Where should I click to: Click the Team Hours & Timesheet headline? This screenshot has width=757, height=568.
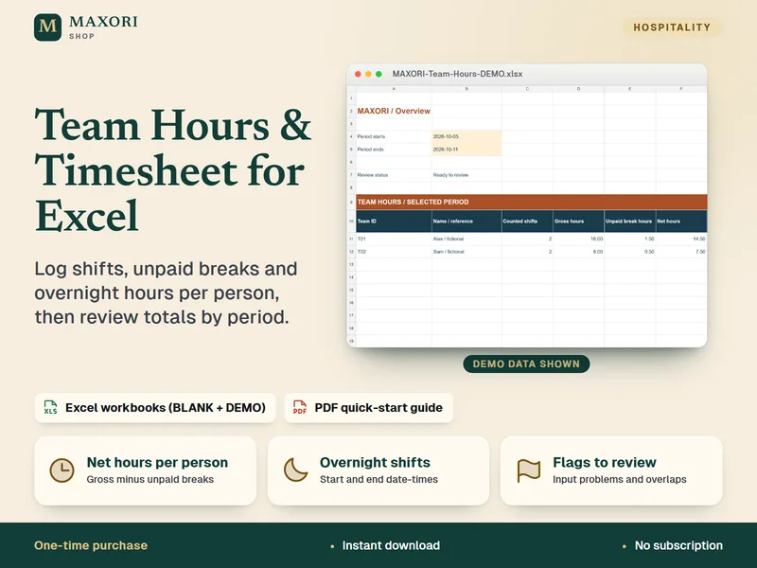173,170
